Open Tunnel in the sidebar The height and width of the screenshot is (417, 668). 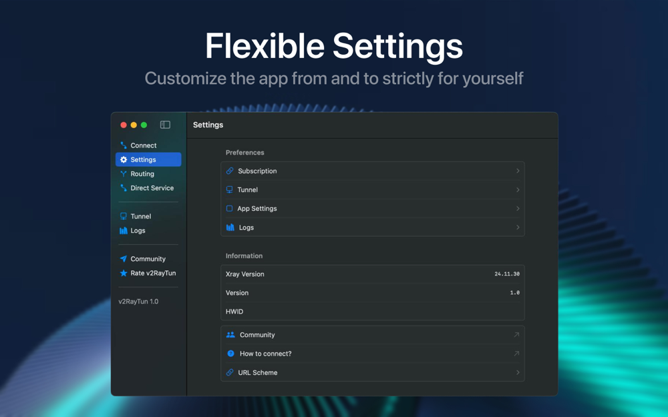pos(148,216)
